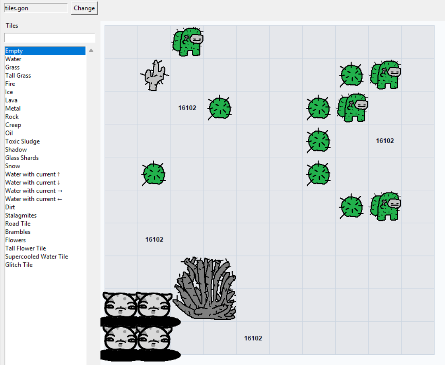Click the round cactus left of third-row crewmate
Image resolution: width=445 pixels, height=365 pixels.
pos(319,108)
